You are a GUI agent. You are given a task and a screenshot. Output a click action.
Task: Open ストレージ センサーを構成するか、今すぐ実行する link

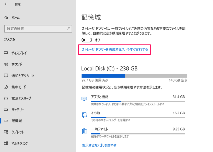(114, 50)
